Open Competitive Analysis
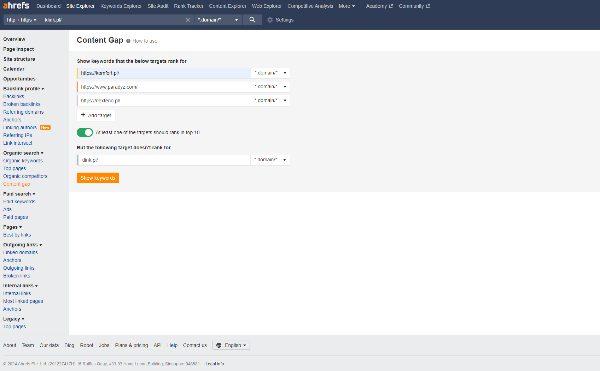Screen dimensions: 600x371 310,6
